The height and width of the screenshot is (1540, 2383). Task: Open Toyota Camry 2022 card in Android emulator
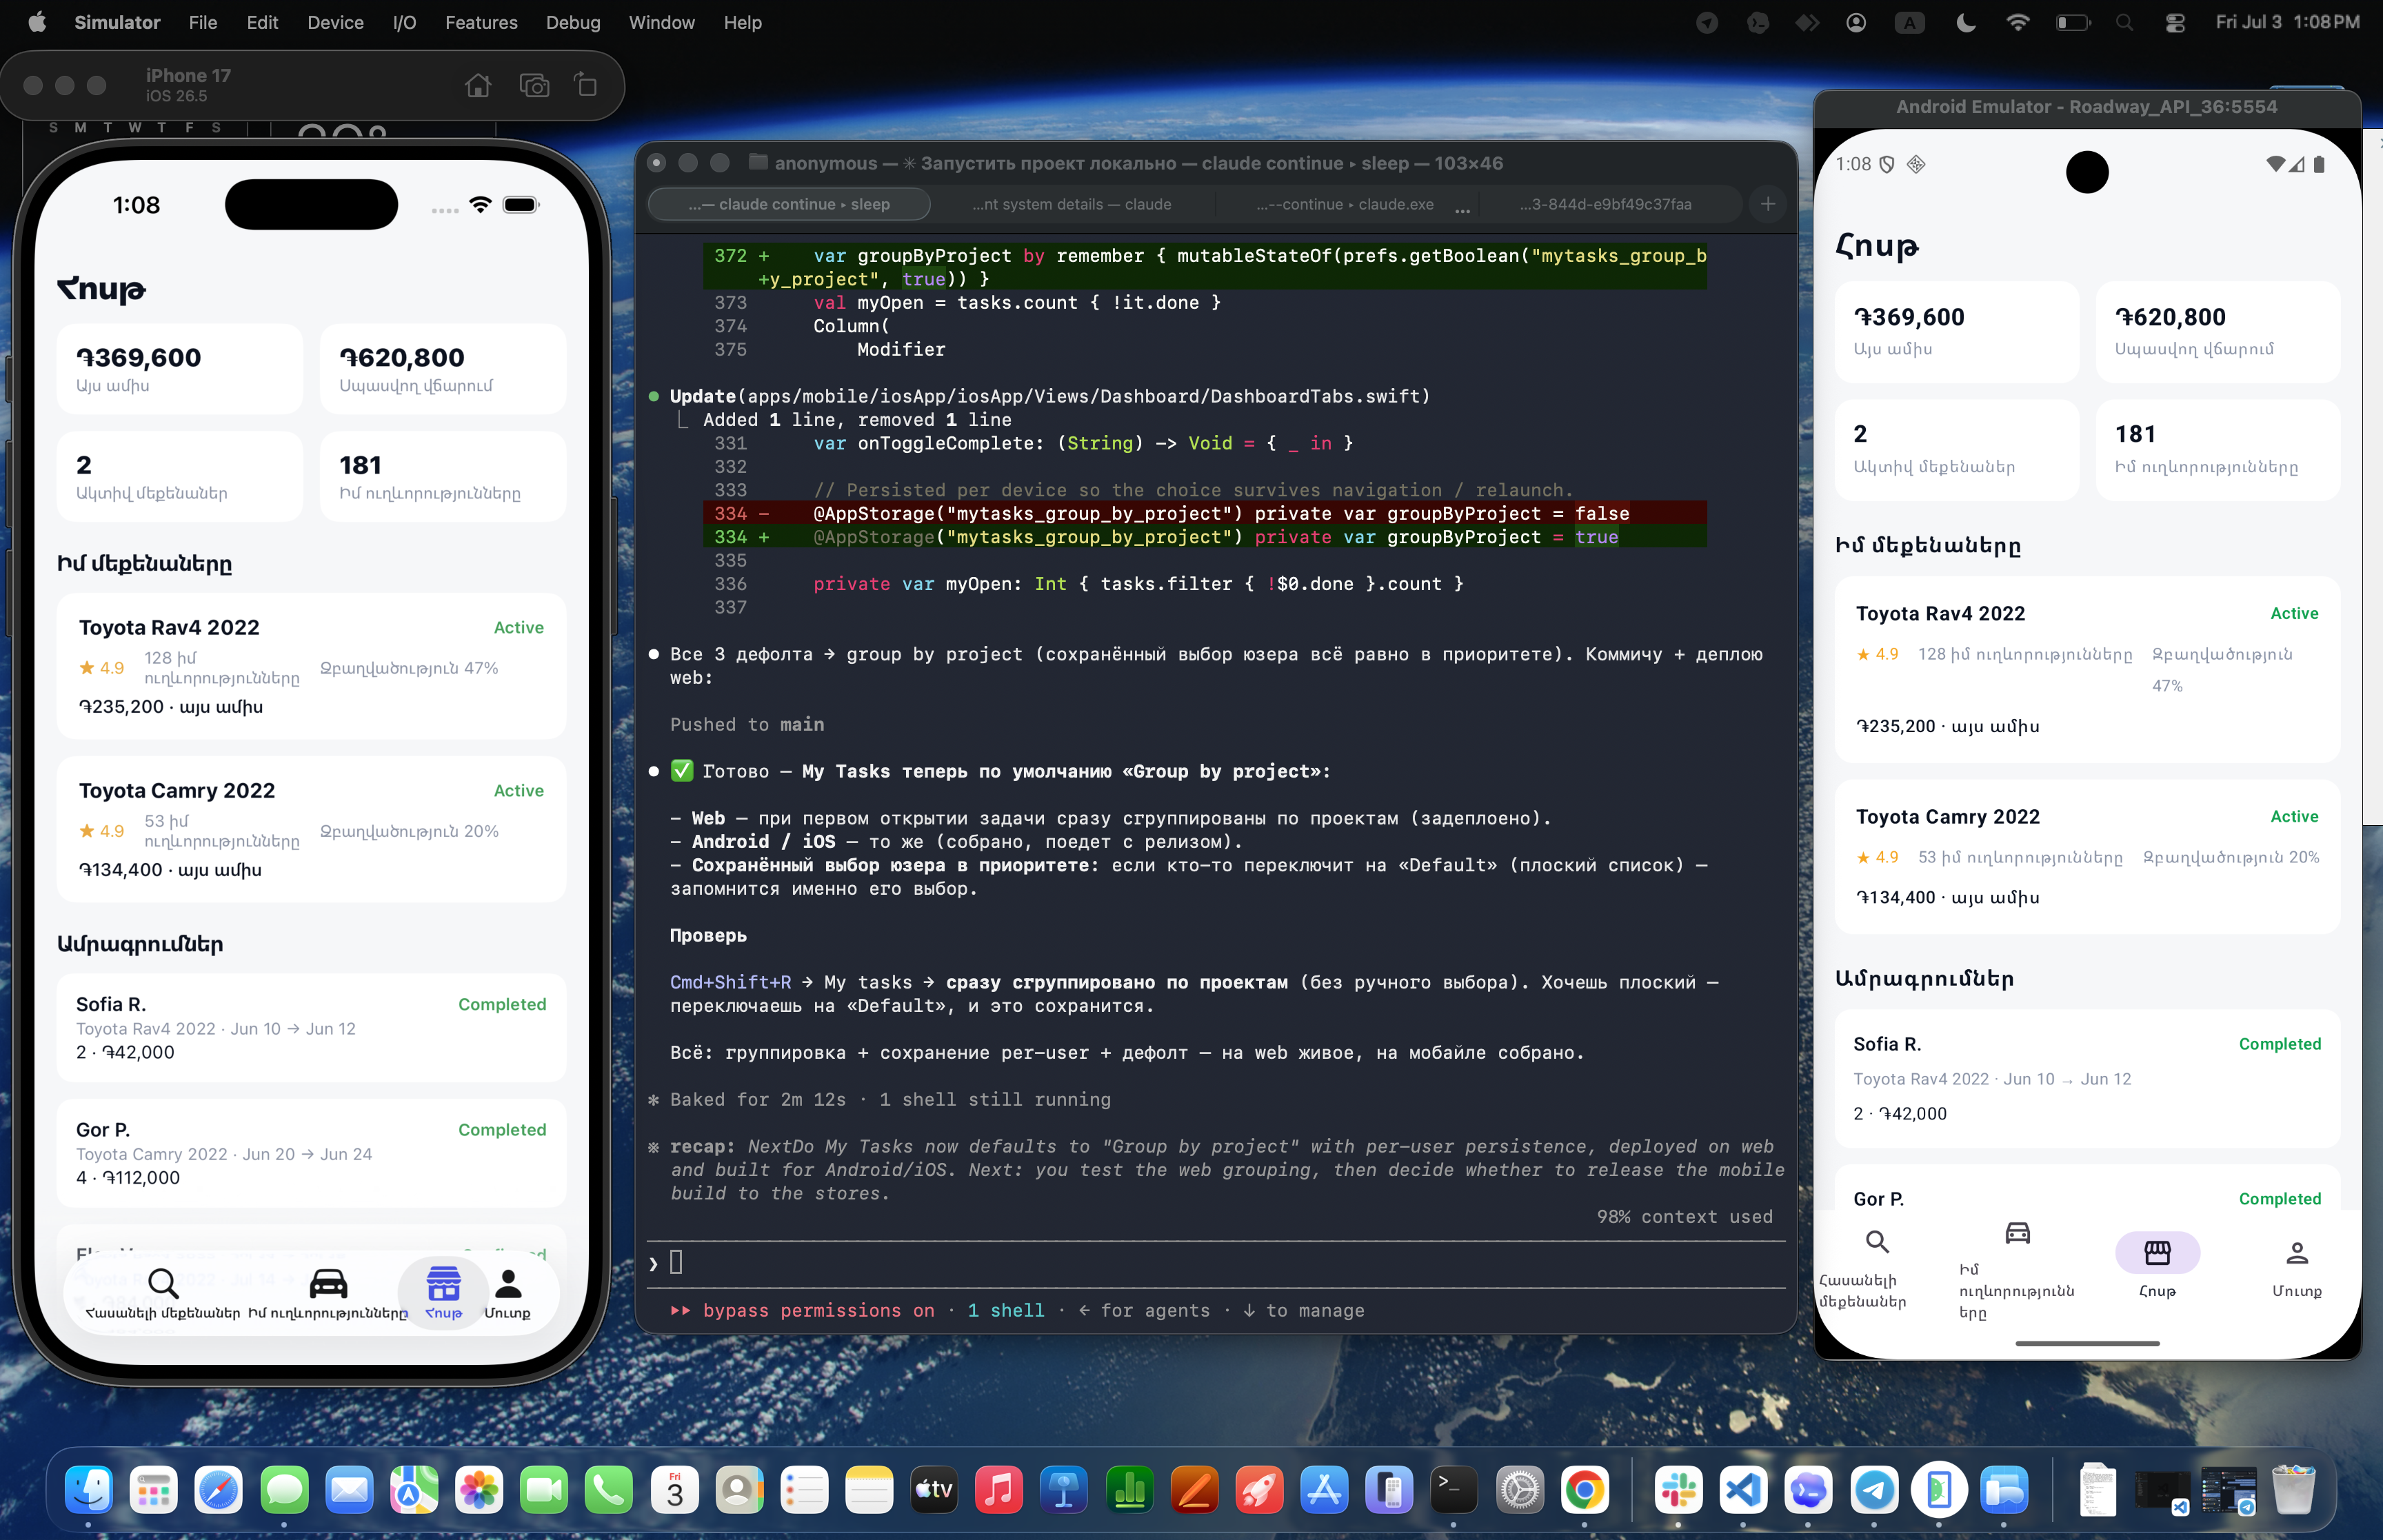coord(2087,856)
